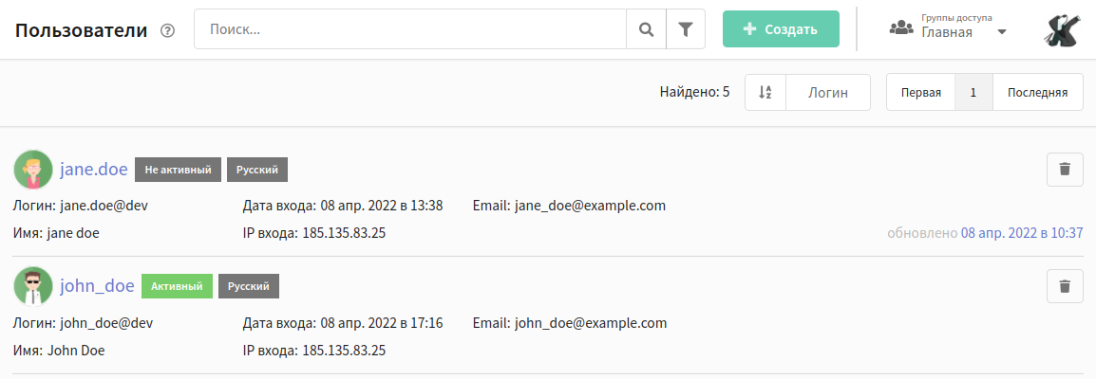1096x379 pixels.
Task: Toggle the A-Z sort order icon
Action: coord(765,93)
